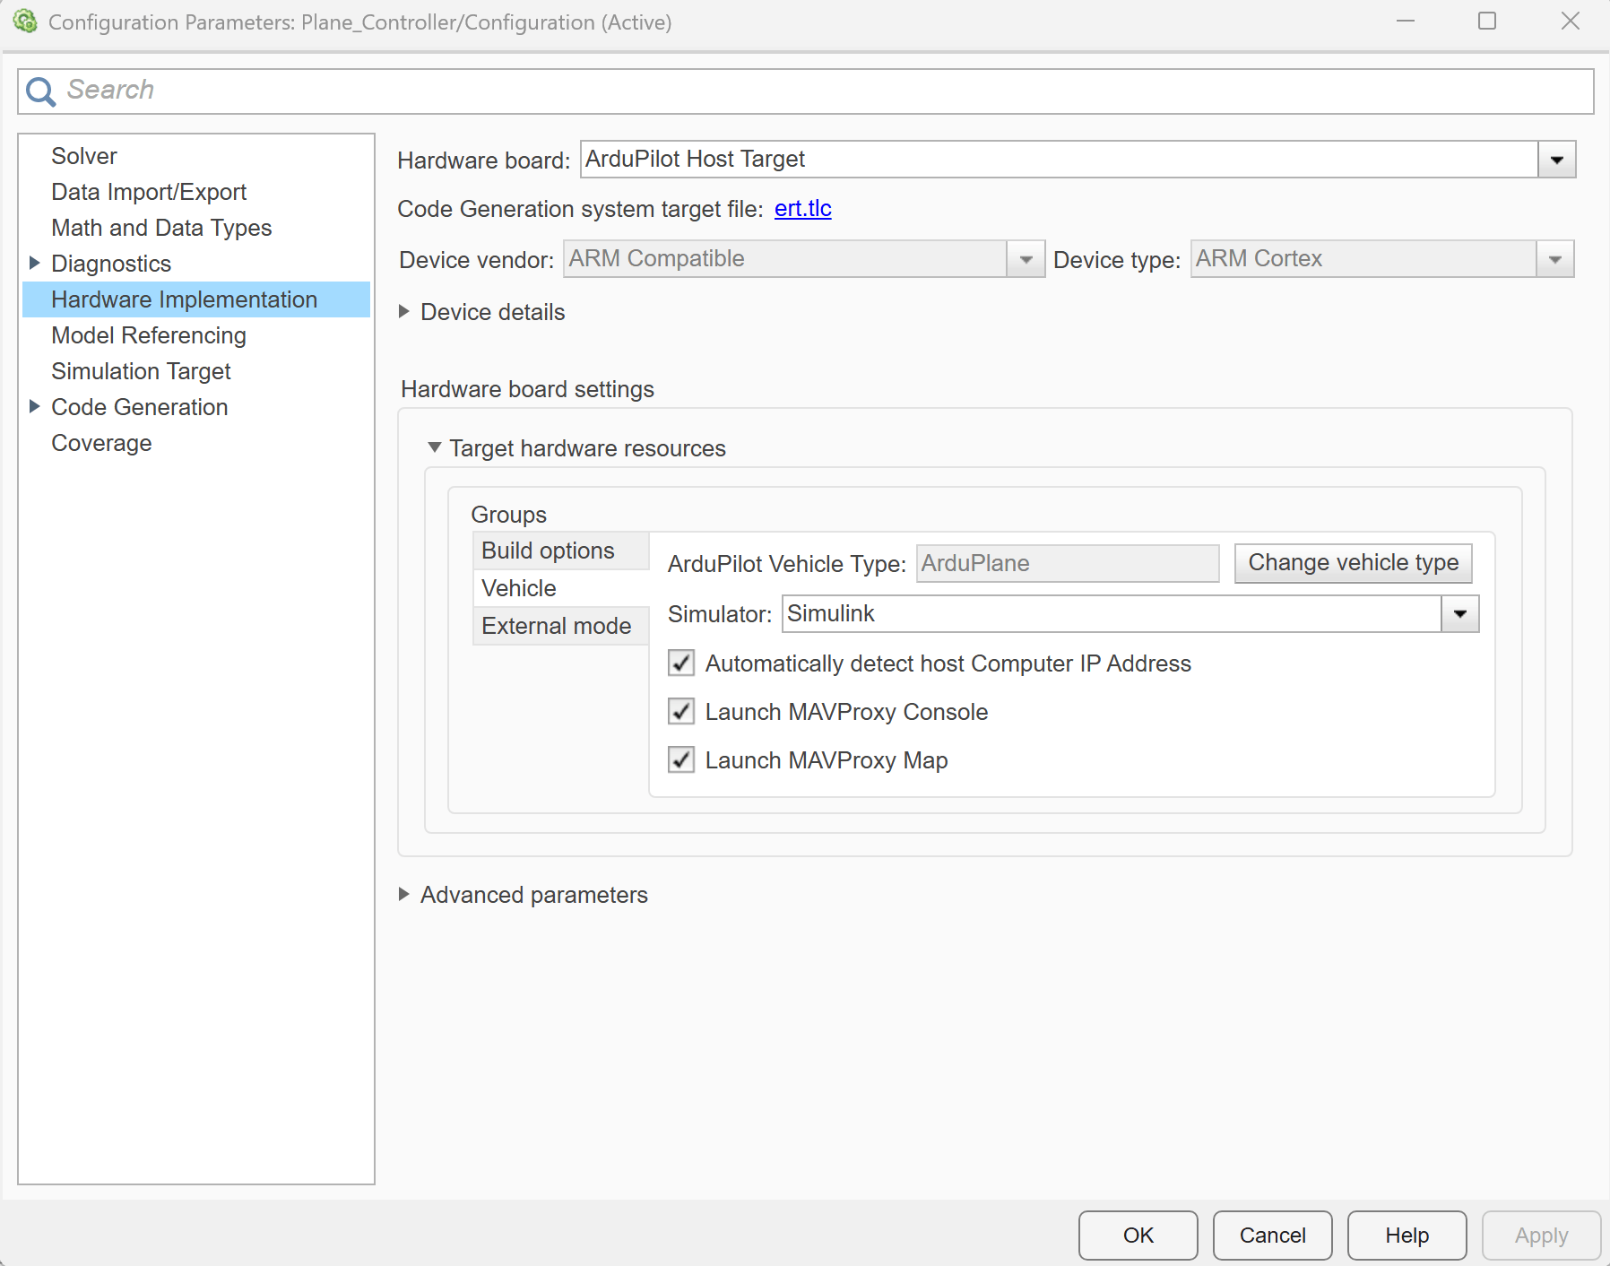Open the Device type dropdown

(1555, 259)
